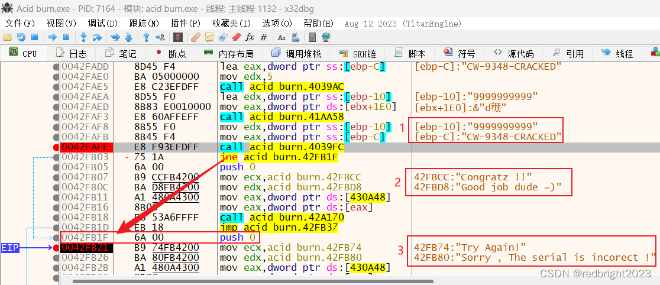Select the instruction 'mov edx,5'

tap(245, 77)
